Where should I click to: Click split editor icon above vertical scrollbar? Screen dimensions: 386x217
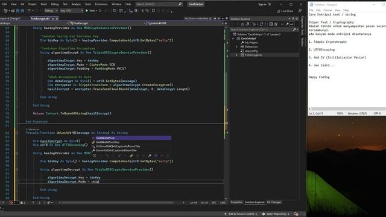pyautogui.click(x=226, y=23)
